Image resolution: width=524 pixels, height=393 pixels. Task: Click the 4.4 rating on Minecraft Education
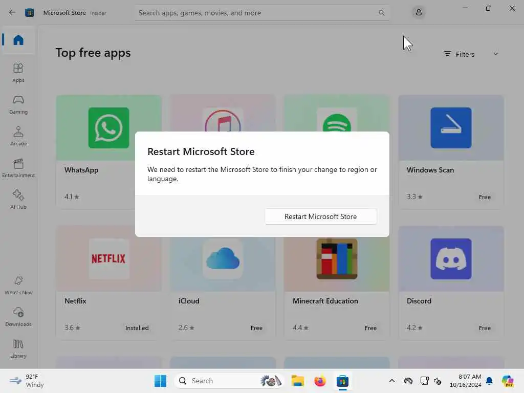click(300, 328)
